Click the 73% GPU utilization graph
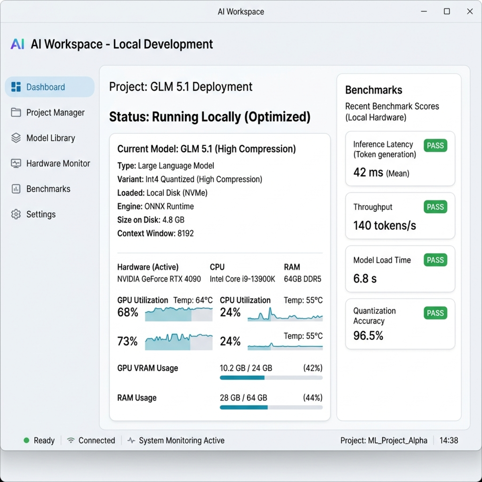482x482 pixels. 179,342
